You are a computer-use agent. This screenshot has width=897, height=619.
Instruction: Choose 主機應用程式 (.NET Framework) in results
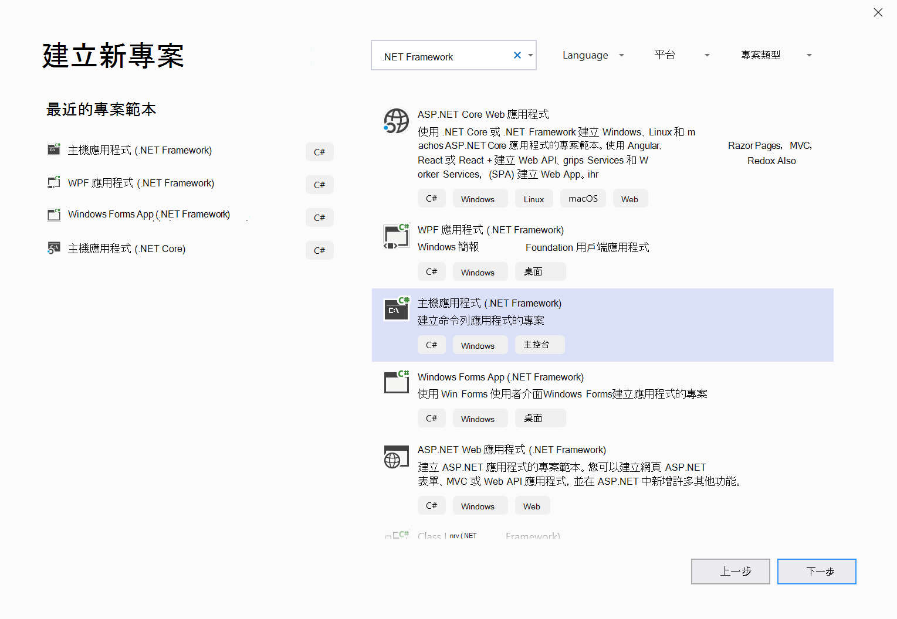coord(490,303)
